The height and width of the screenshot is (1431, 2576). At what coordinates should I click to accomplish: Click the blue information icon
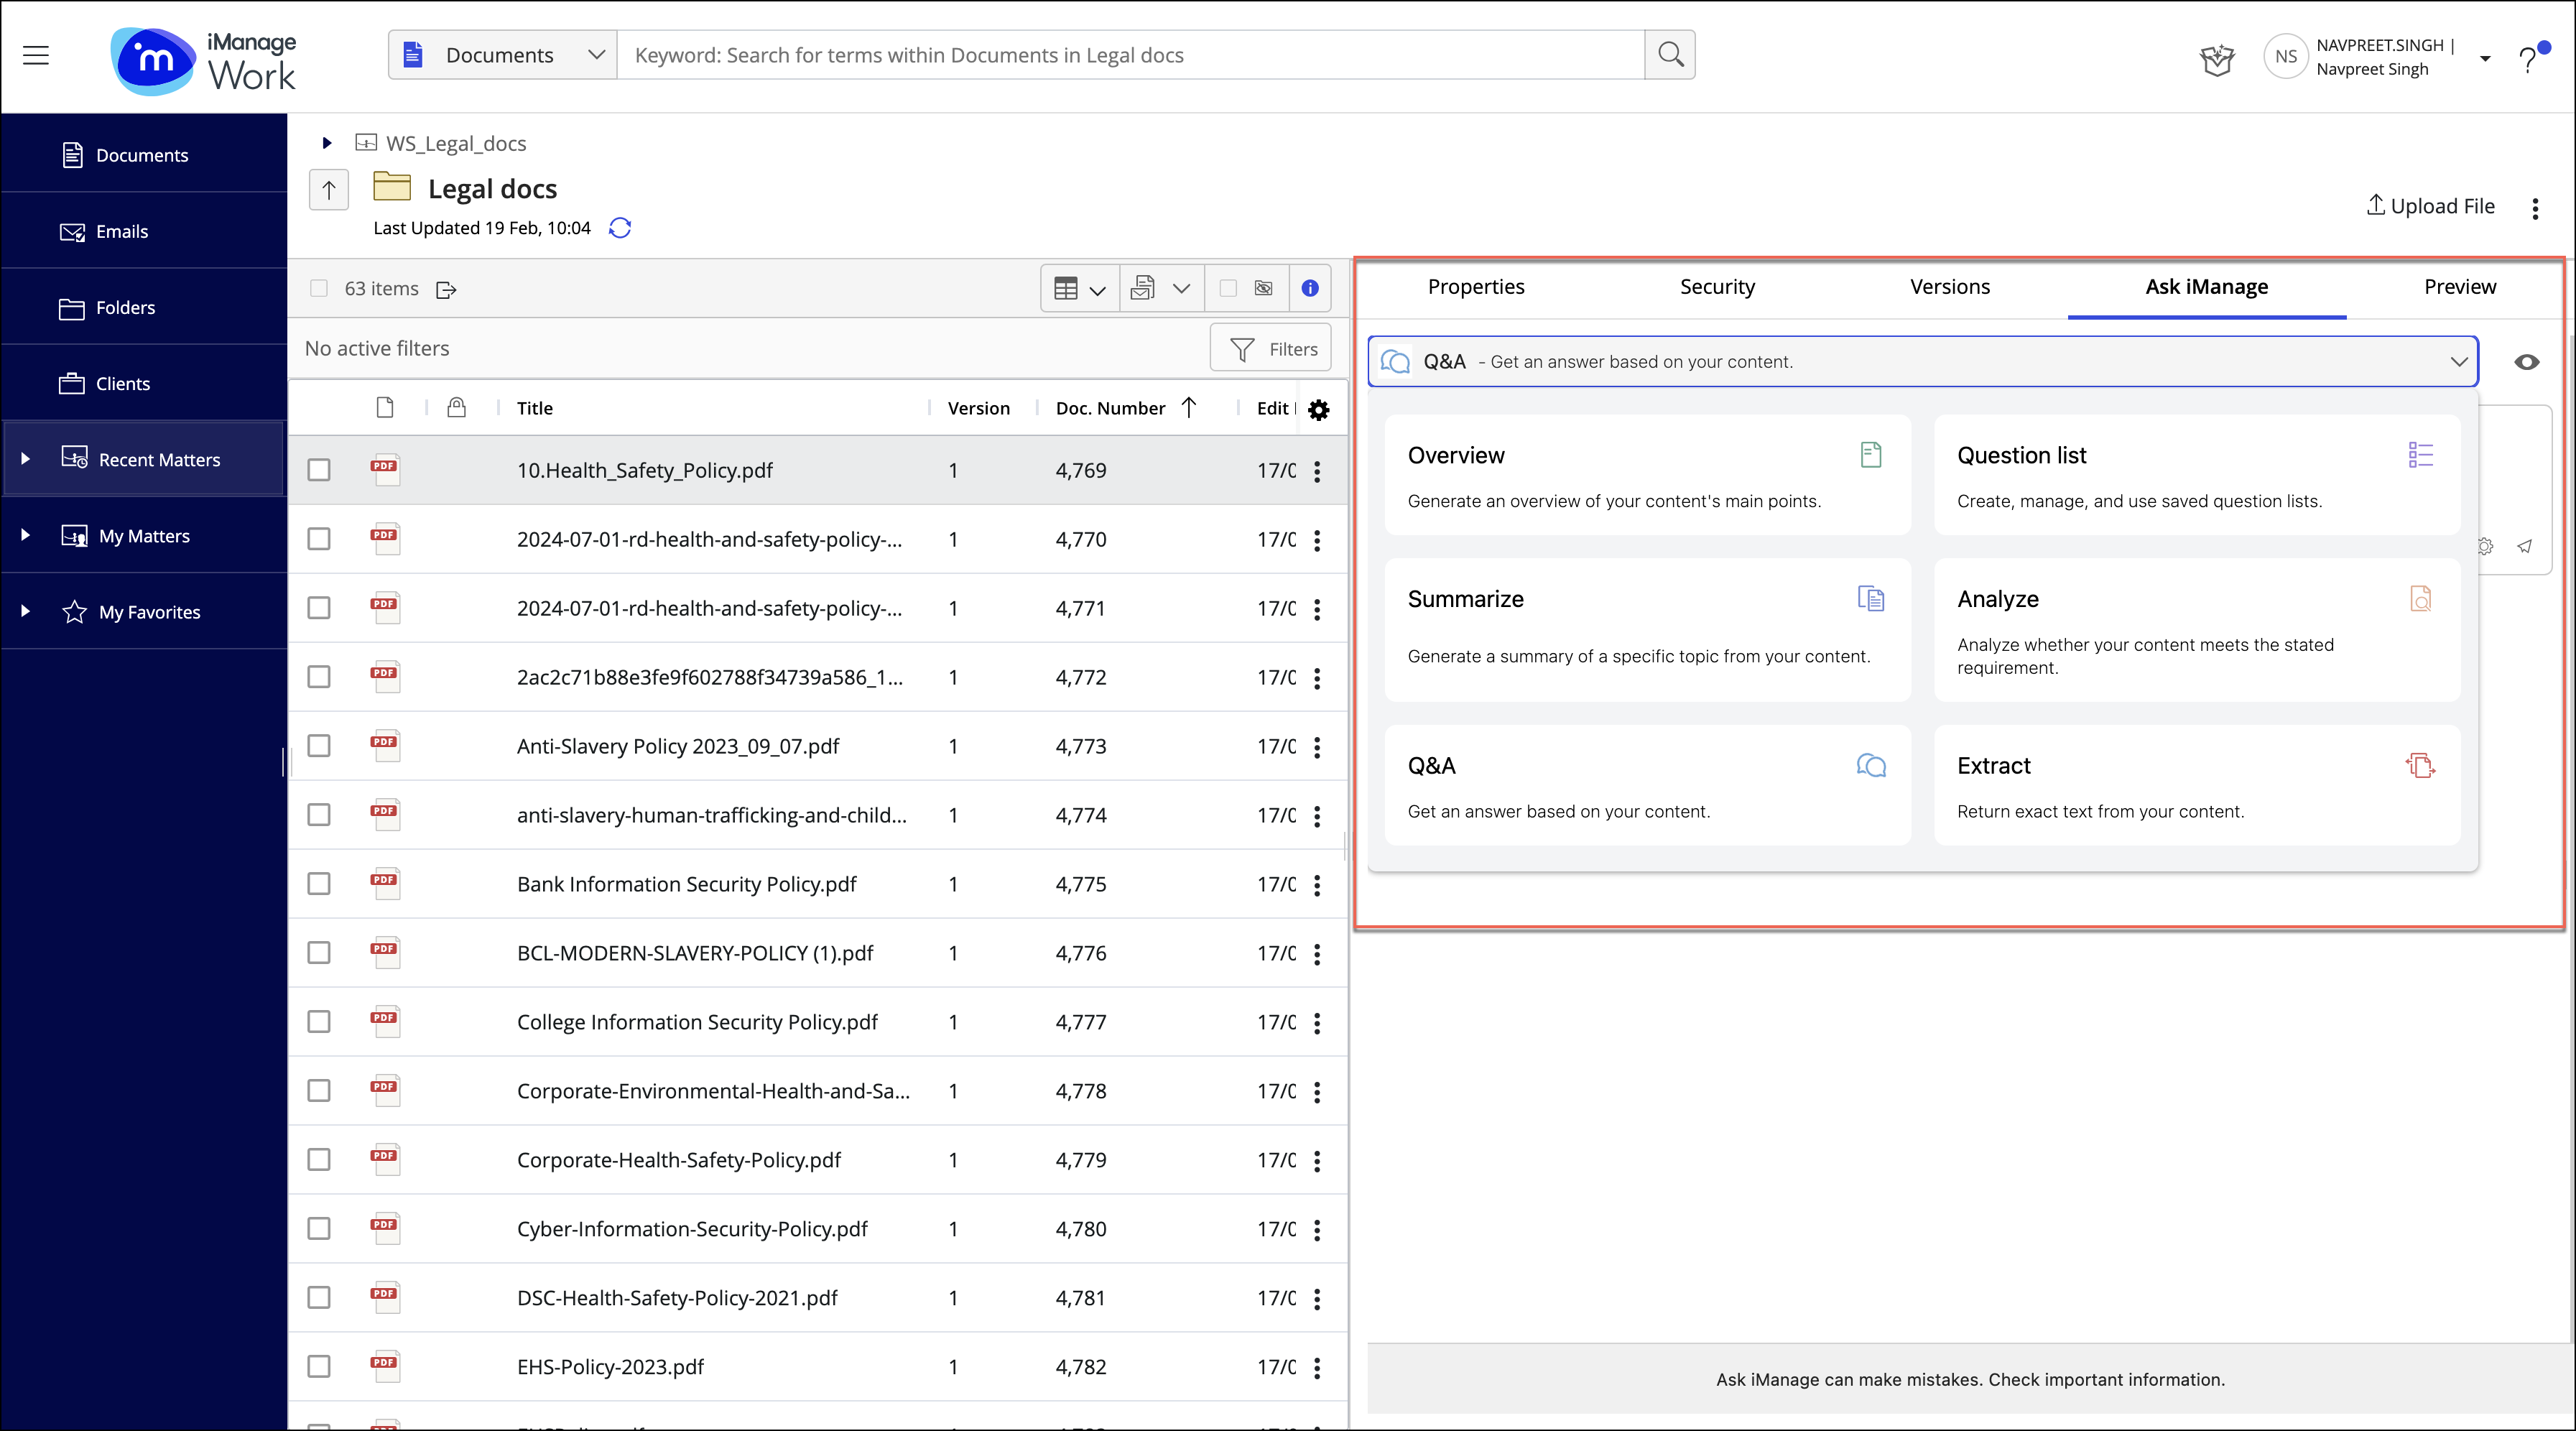click(1310, 288)
